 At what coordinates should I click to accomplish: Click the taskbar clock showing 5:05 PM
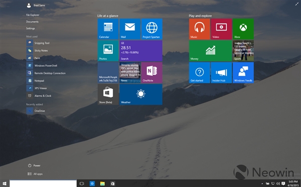293,183
